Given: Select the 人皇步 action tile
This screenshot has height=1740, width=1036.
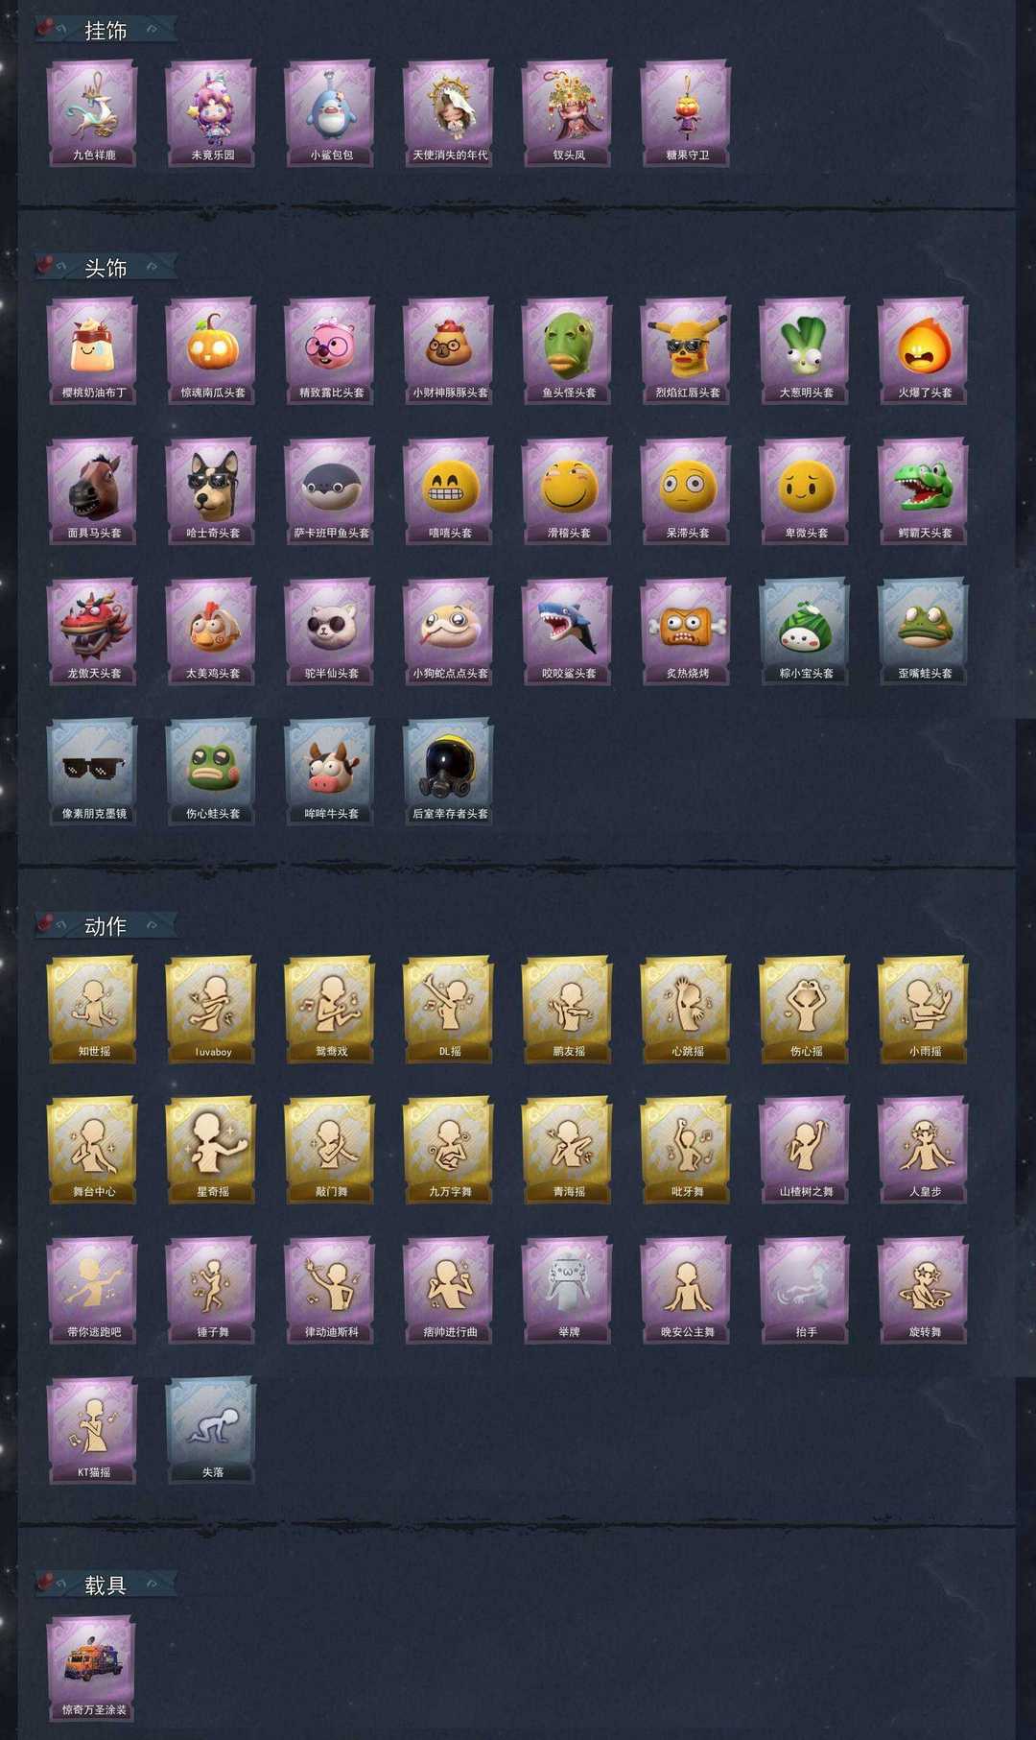Looking at the screenshot, I should [x=924, y=1150].
